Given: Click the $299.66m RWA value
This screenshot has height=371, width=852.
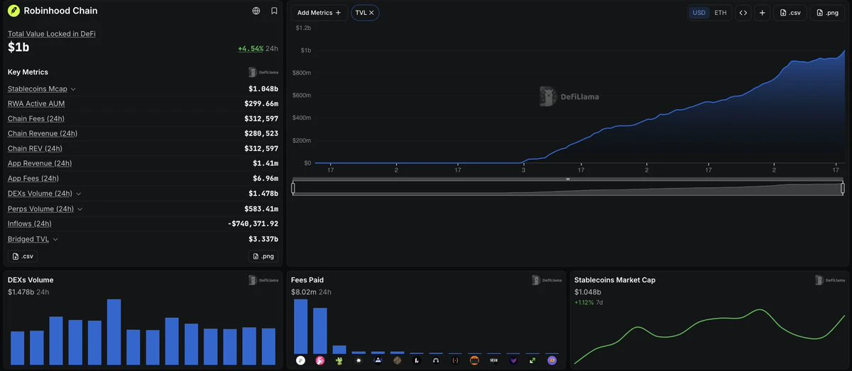Looking at the screenshot, I should [x=261, y=104].
